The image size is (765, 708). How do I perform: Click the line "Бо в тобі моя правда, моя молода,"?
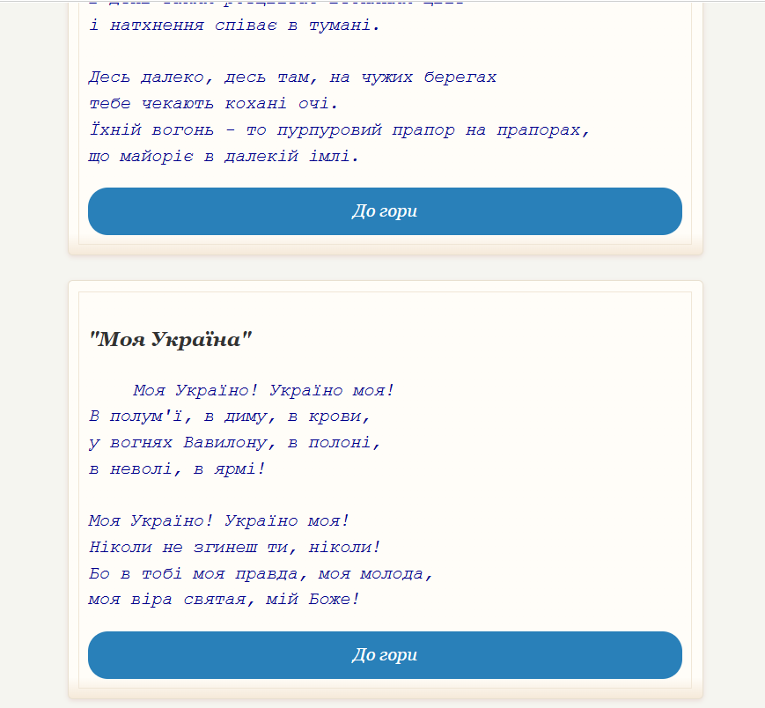[261, 573]
